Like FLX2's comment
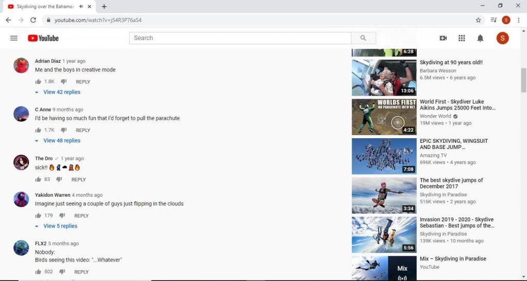 (38, 272)
